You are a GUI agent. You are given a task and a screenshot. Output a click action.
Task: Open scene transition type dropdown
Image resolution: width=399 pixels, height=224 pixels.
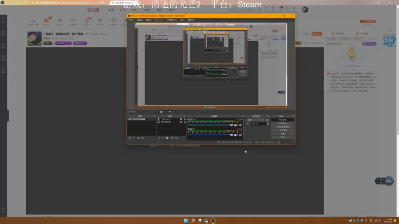click(256, 120)
